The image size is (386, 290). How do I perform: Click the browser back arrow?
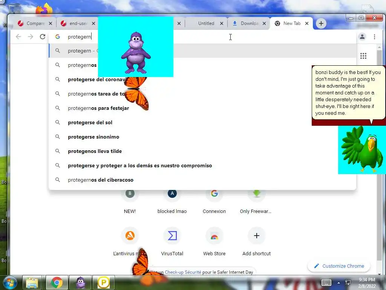pos(18,37)
